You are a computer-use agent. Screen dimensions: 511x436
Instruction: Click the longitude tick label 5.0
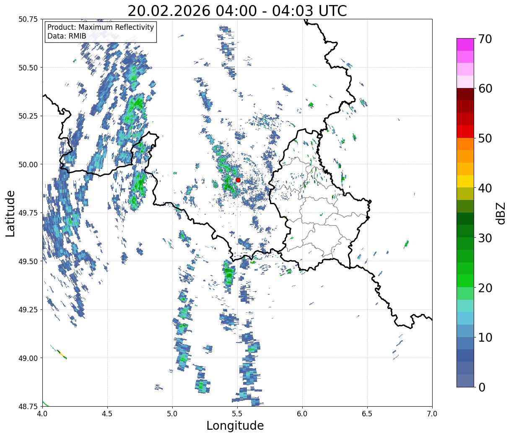(172, 414)
